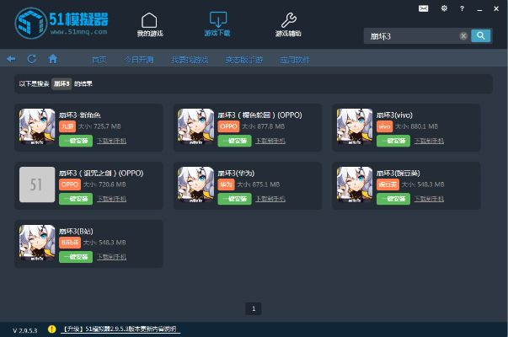Click download-to-phone link for 崩坏3(诅咒之剑)(OPPO)

click(x=112, y=199)
